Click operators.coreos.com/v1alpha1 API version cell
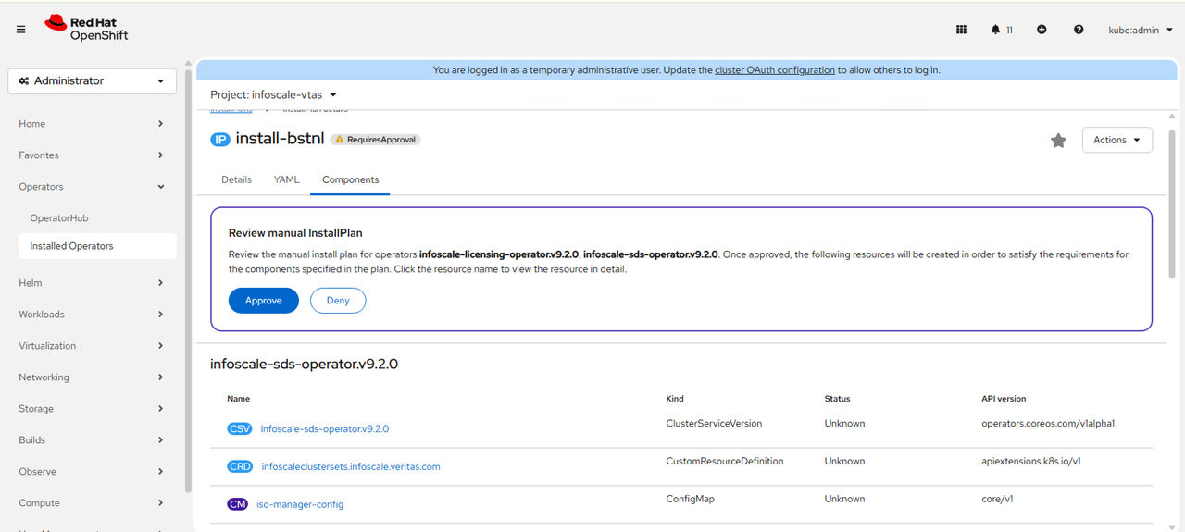 click(x=1048, y=423)
